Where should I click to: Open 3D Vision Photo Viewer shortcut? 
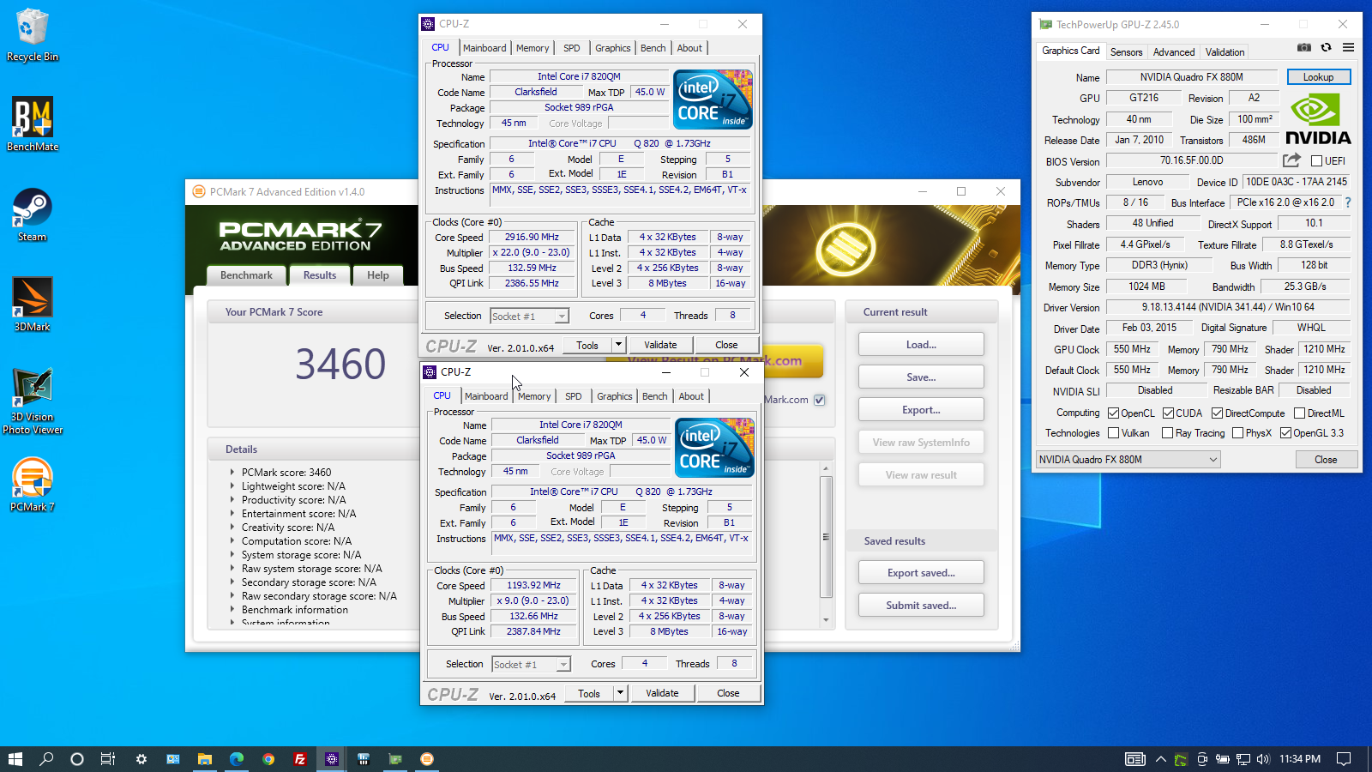[33, 401]
